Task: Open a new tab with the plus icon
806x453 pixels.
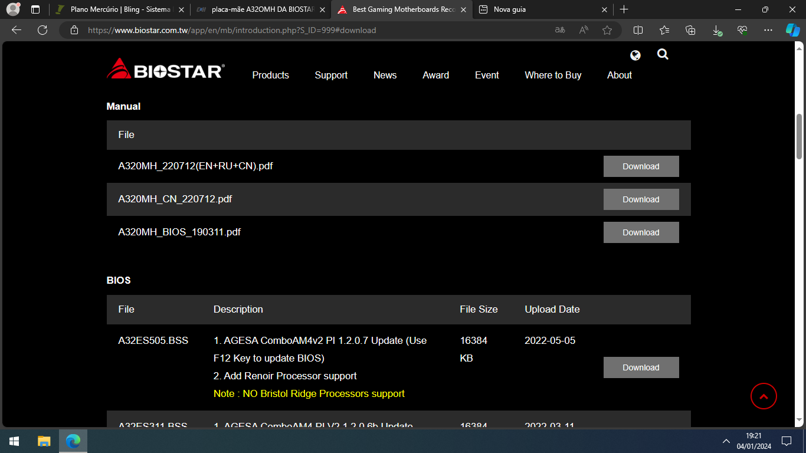Action: [624, 9]
